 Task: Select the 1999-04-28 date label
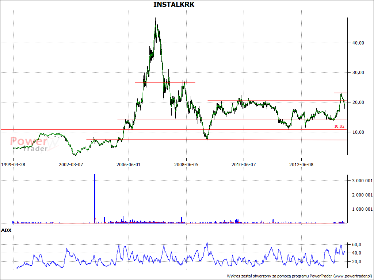(14, 164)
